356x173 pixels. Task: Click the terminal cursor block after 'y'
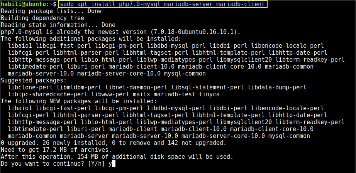(114, 164)
